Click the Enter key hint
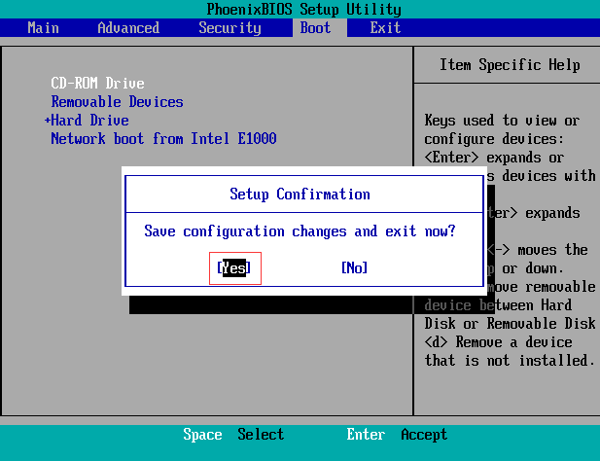 click(x=366, y=434)
